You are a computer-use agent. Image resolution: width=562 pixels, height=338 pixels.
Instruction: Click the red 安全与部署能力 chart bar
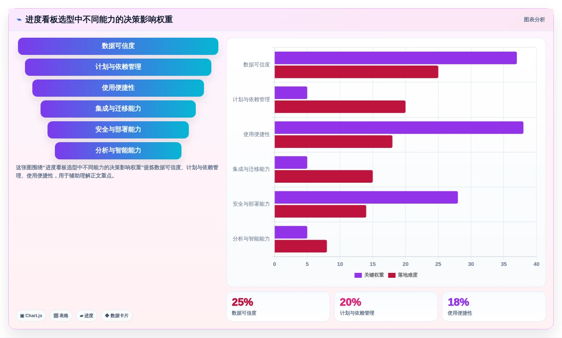(320, 211)
